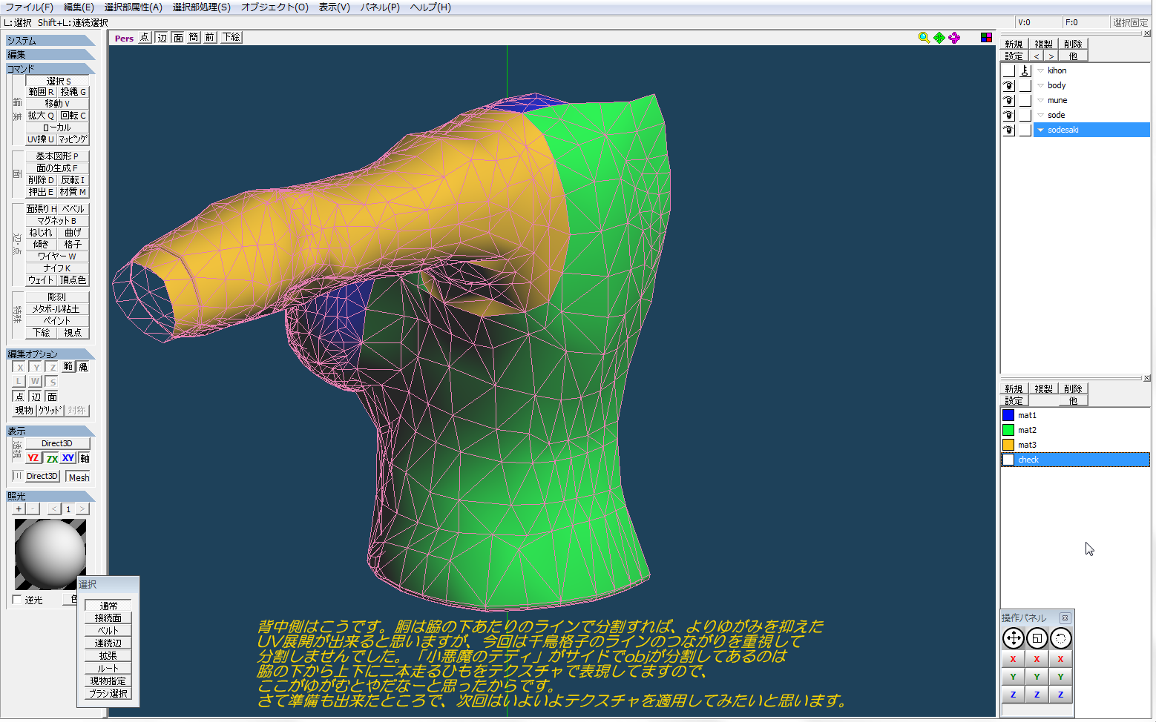Viewport: 1156px width, 722px height.
Task: Hide the body object via eye icon
Action: click(x=1008, y=85)
